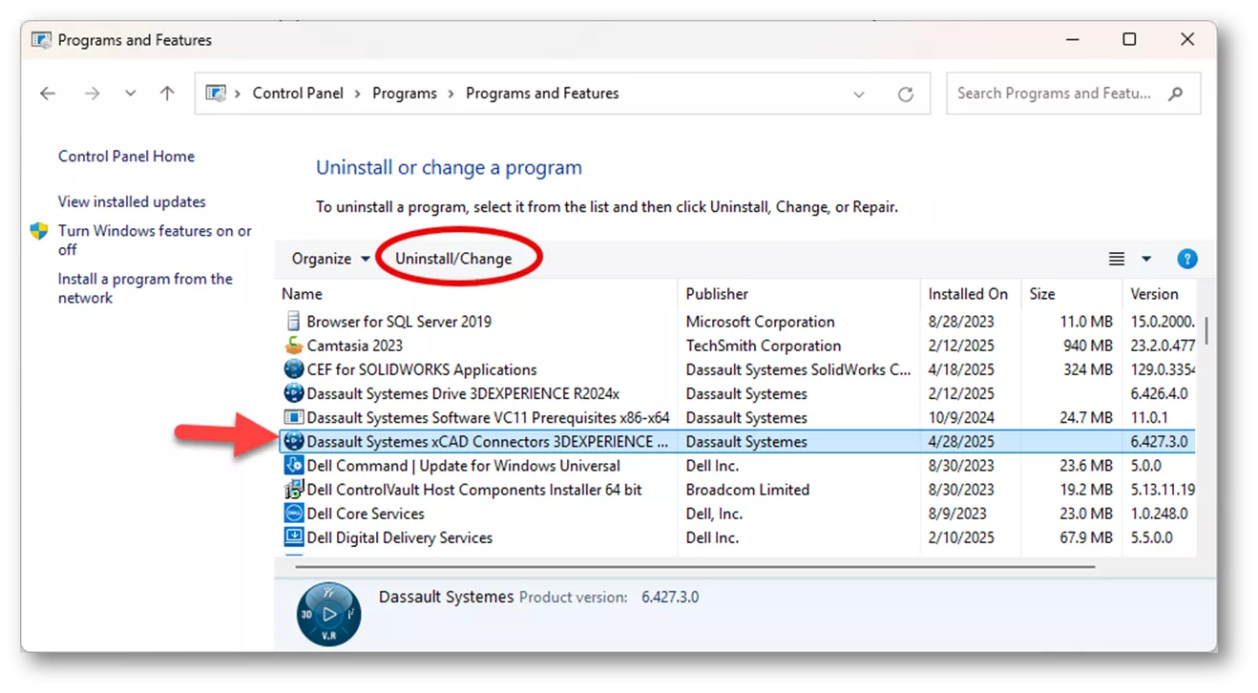Click the Dell Core Services icon

(293, 514)
